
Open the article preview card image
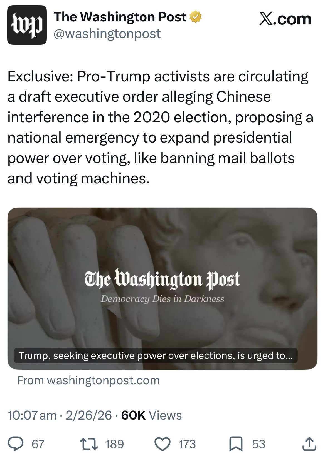click(x=162, y=278)
